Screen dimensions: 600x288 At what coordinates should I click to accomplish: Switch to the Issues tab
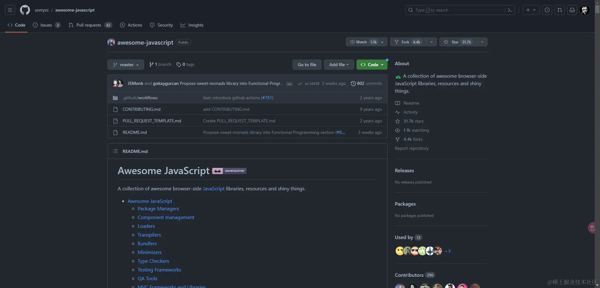pos(47,25)
